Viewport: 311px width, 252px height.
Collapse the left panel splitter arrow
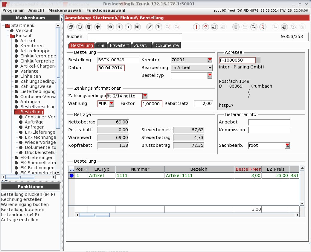click(x=62, y=16)
